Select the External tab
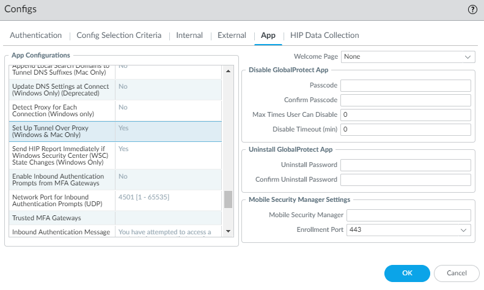Viewport: 484px width, 290px height. pos(232,35)
